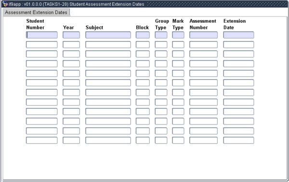Select the eighth row Student Number field
The image size is (289, 182).
[41, 102]
